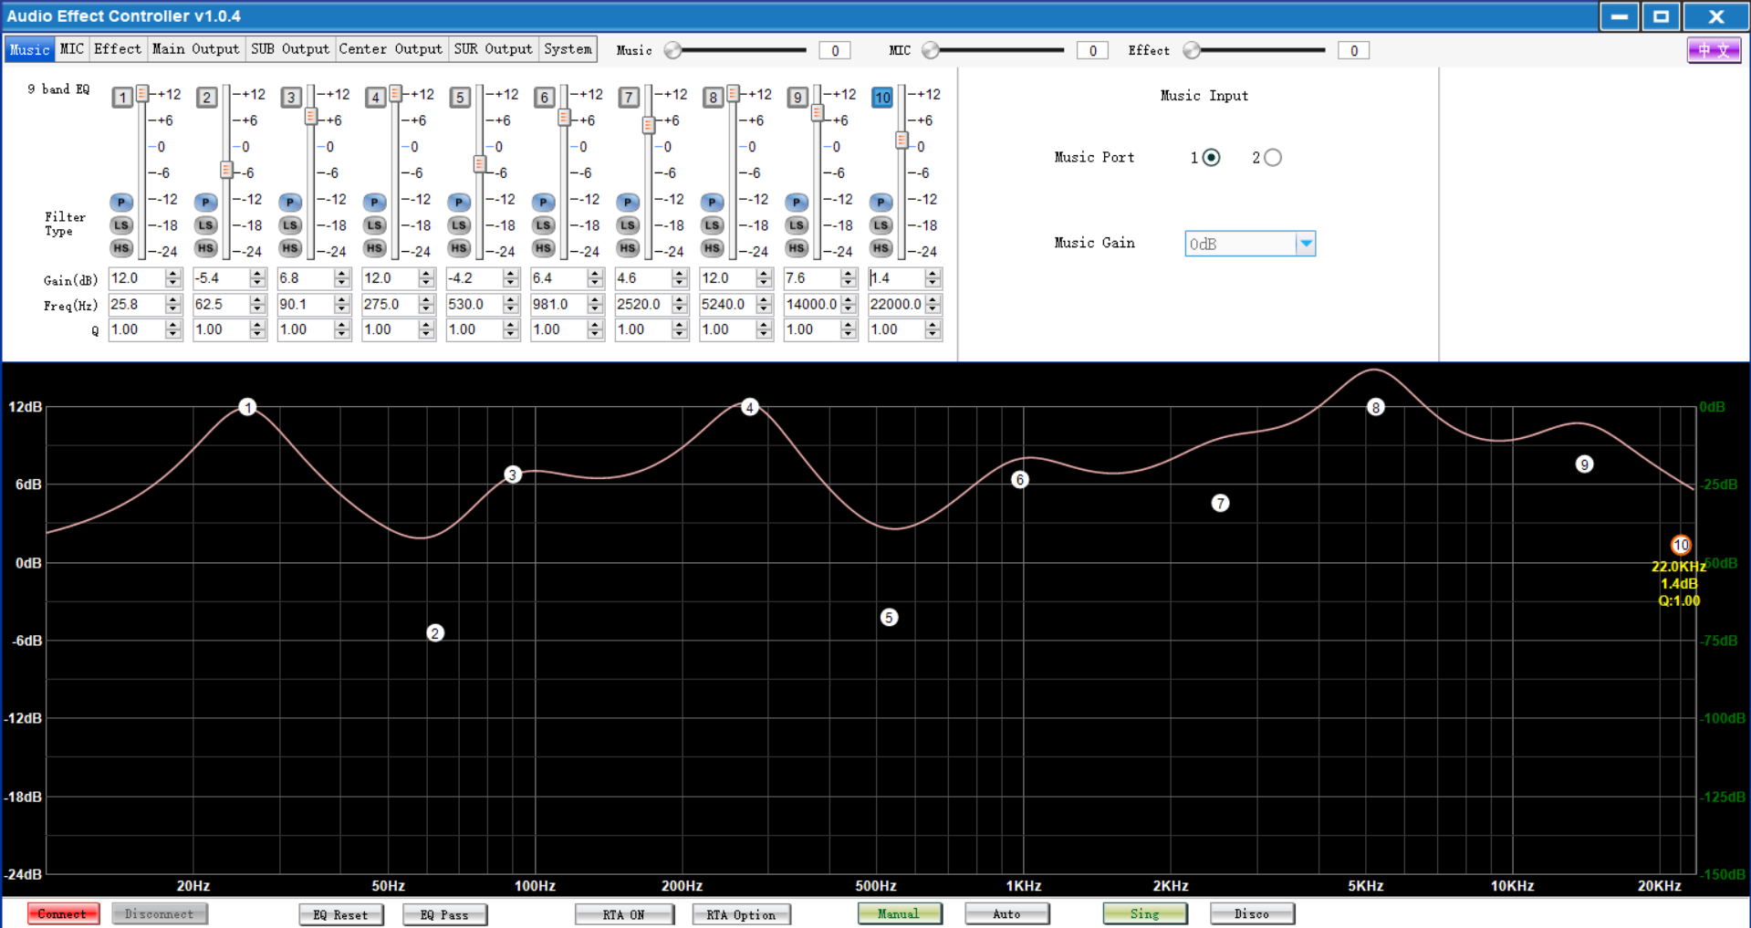Click EQ node 2 on the graph
This screenshot has width=1751, height=928.
click(x=435, y=633)
